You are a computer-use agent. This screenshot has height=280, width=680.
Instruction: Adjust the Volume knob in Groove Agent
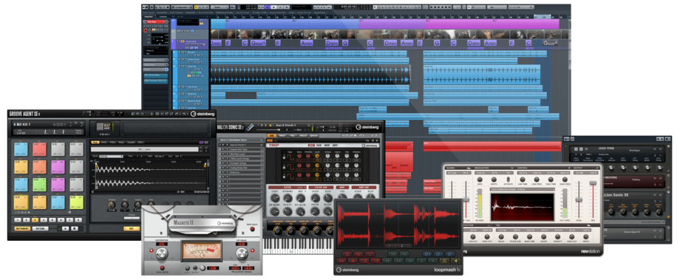point(112,204)
